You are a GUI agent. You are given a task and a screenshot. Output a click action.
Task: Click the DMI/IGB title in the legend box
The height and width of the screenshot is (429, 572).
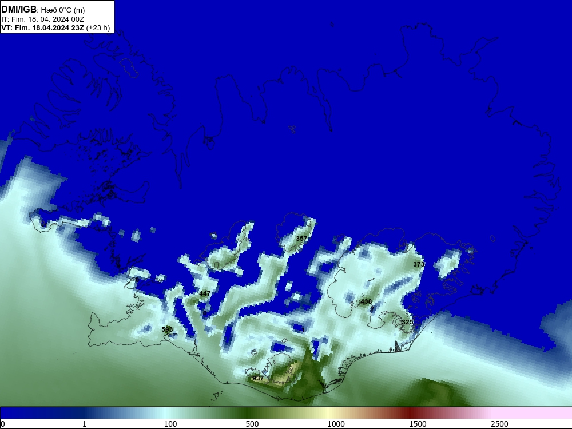[x=19, y=10]
